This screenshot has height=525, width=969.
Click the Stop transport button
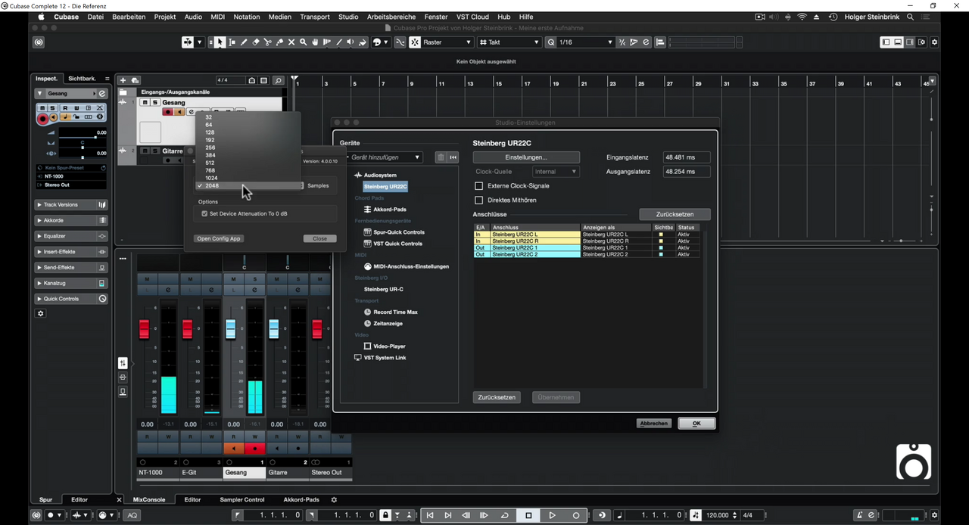coord(528,515)
